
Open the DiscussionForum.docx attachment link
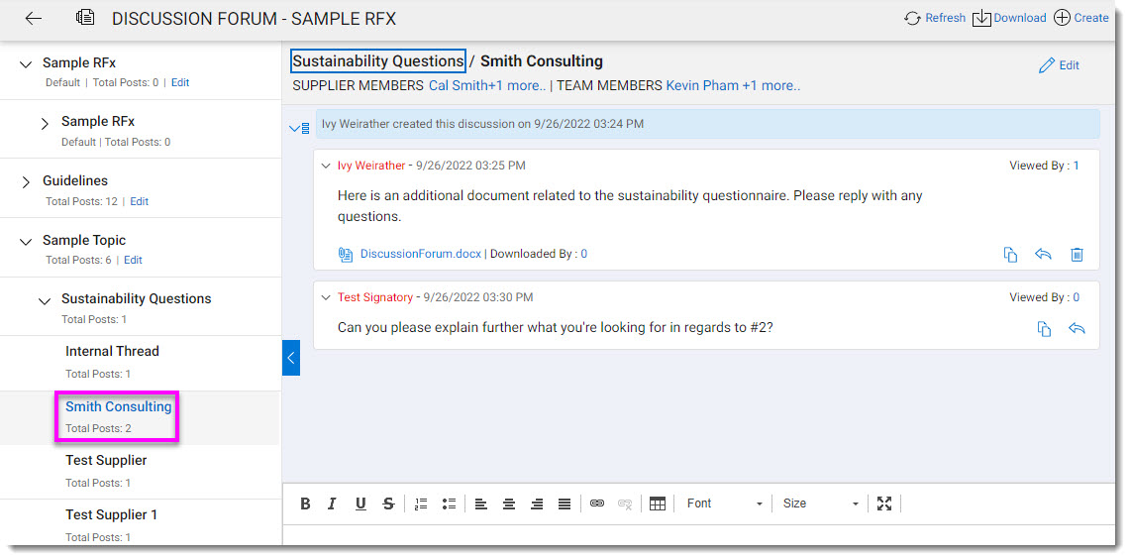(421, 254)
